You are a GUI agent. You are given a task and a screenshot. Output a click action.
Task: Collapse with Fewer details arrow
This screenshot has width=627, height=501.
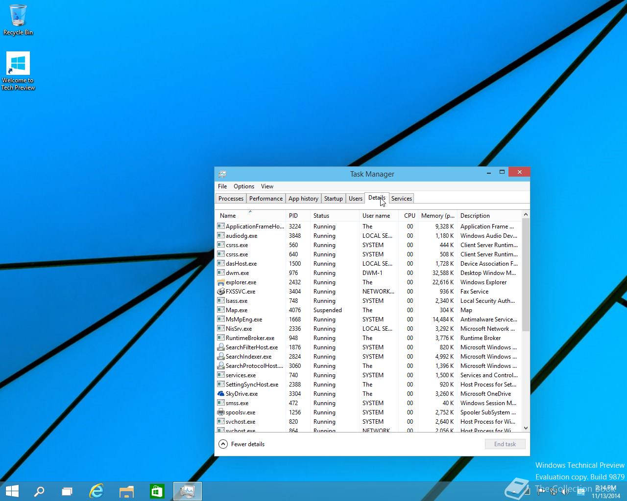[x=223, y=444]
